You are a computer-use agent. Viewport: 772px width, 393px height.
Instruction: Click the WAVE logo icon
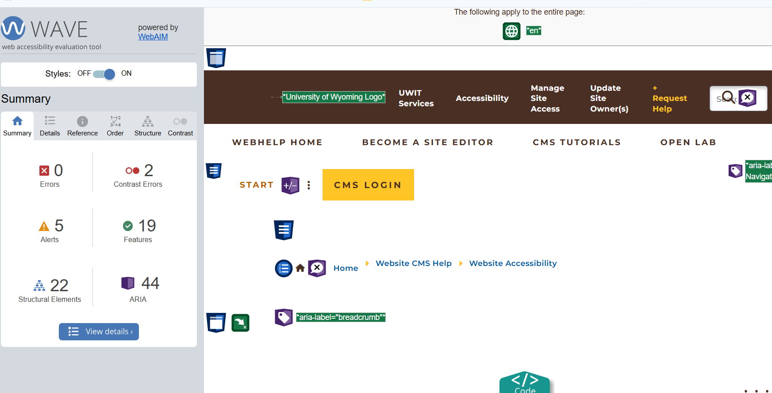pyautogui.click(x=13, y=28)
